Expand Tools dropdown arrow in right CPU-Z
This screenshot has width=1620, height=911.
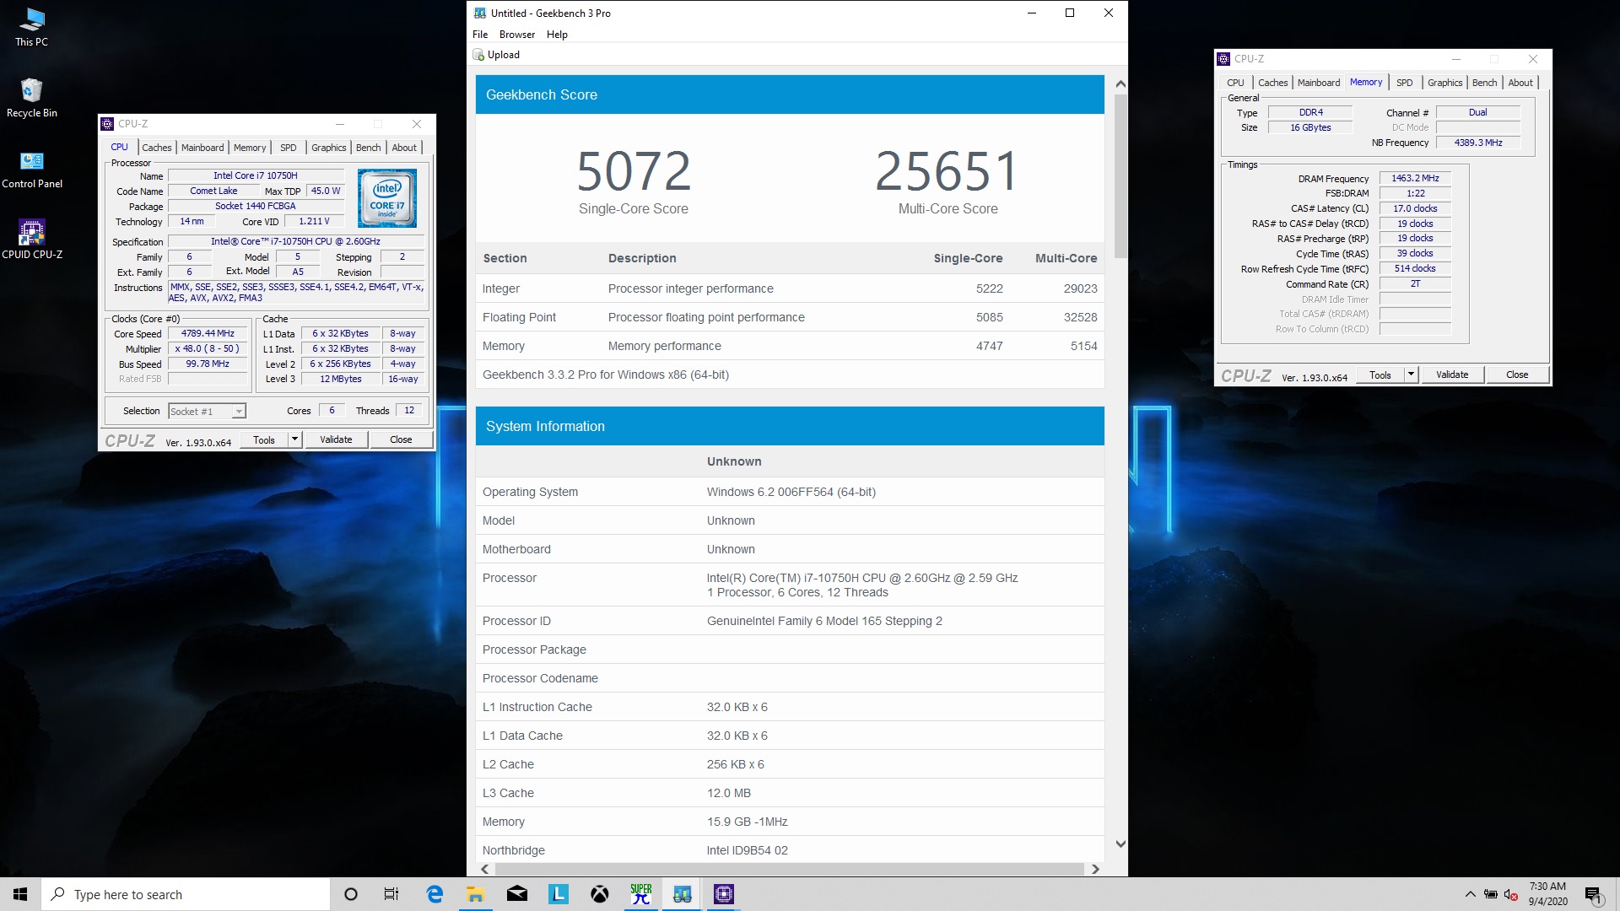pyautogui.click(x=1411, y=375)
